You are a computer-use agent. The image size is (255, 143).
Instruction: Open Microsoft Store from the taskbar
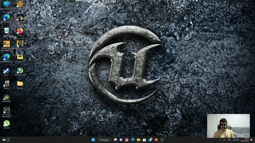[x=144, y=140]
